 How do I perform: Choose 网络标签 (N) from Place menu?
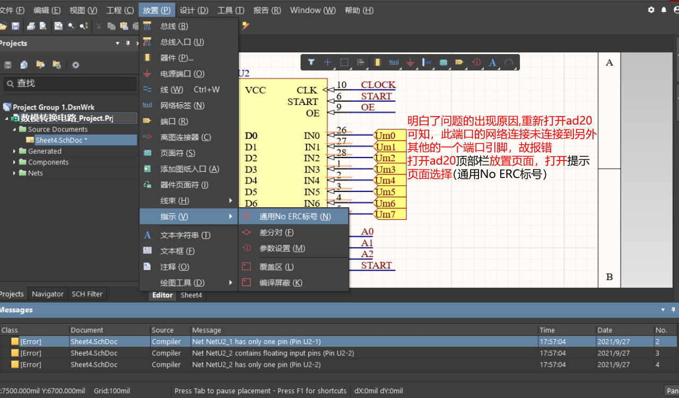(x=188, y=105)
